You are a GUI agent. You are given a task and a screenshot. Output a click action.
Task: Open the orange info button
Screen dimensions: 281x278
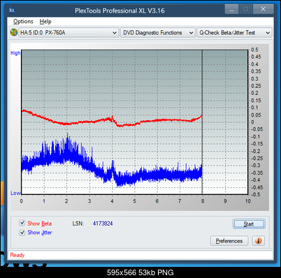[258, 240]
